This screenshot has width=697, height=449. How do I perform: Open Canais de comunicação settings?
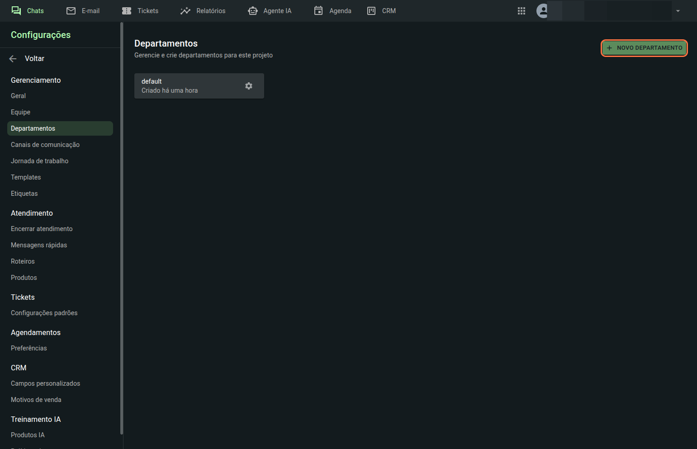point(45,145)
